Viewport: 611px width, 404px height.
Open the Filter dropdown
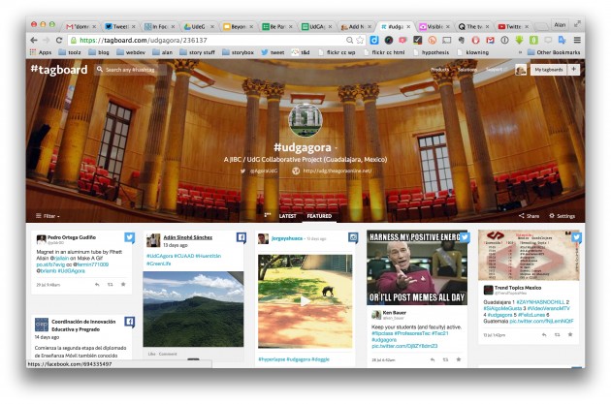pos(48,216)
